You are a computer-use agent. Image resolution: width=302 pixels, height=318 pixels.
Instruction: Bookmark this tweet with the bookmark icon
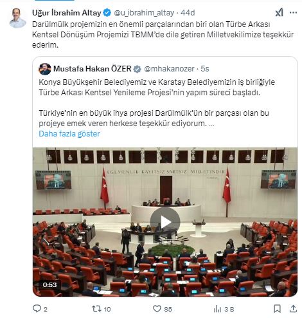(x=277, y=309)
